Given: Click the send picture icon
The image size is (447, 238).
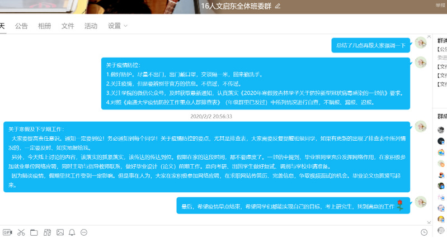Looking at the screenshot, I should coord(60,232).
